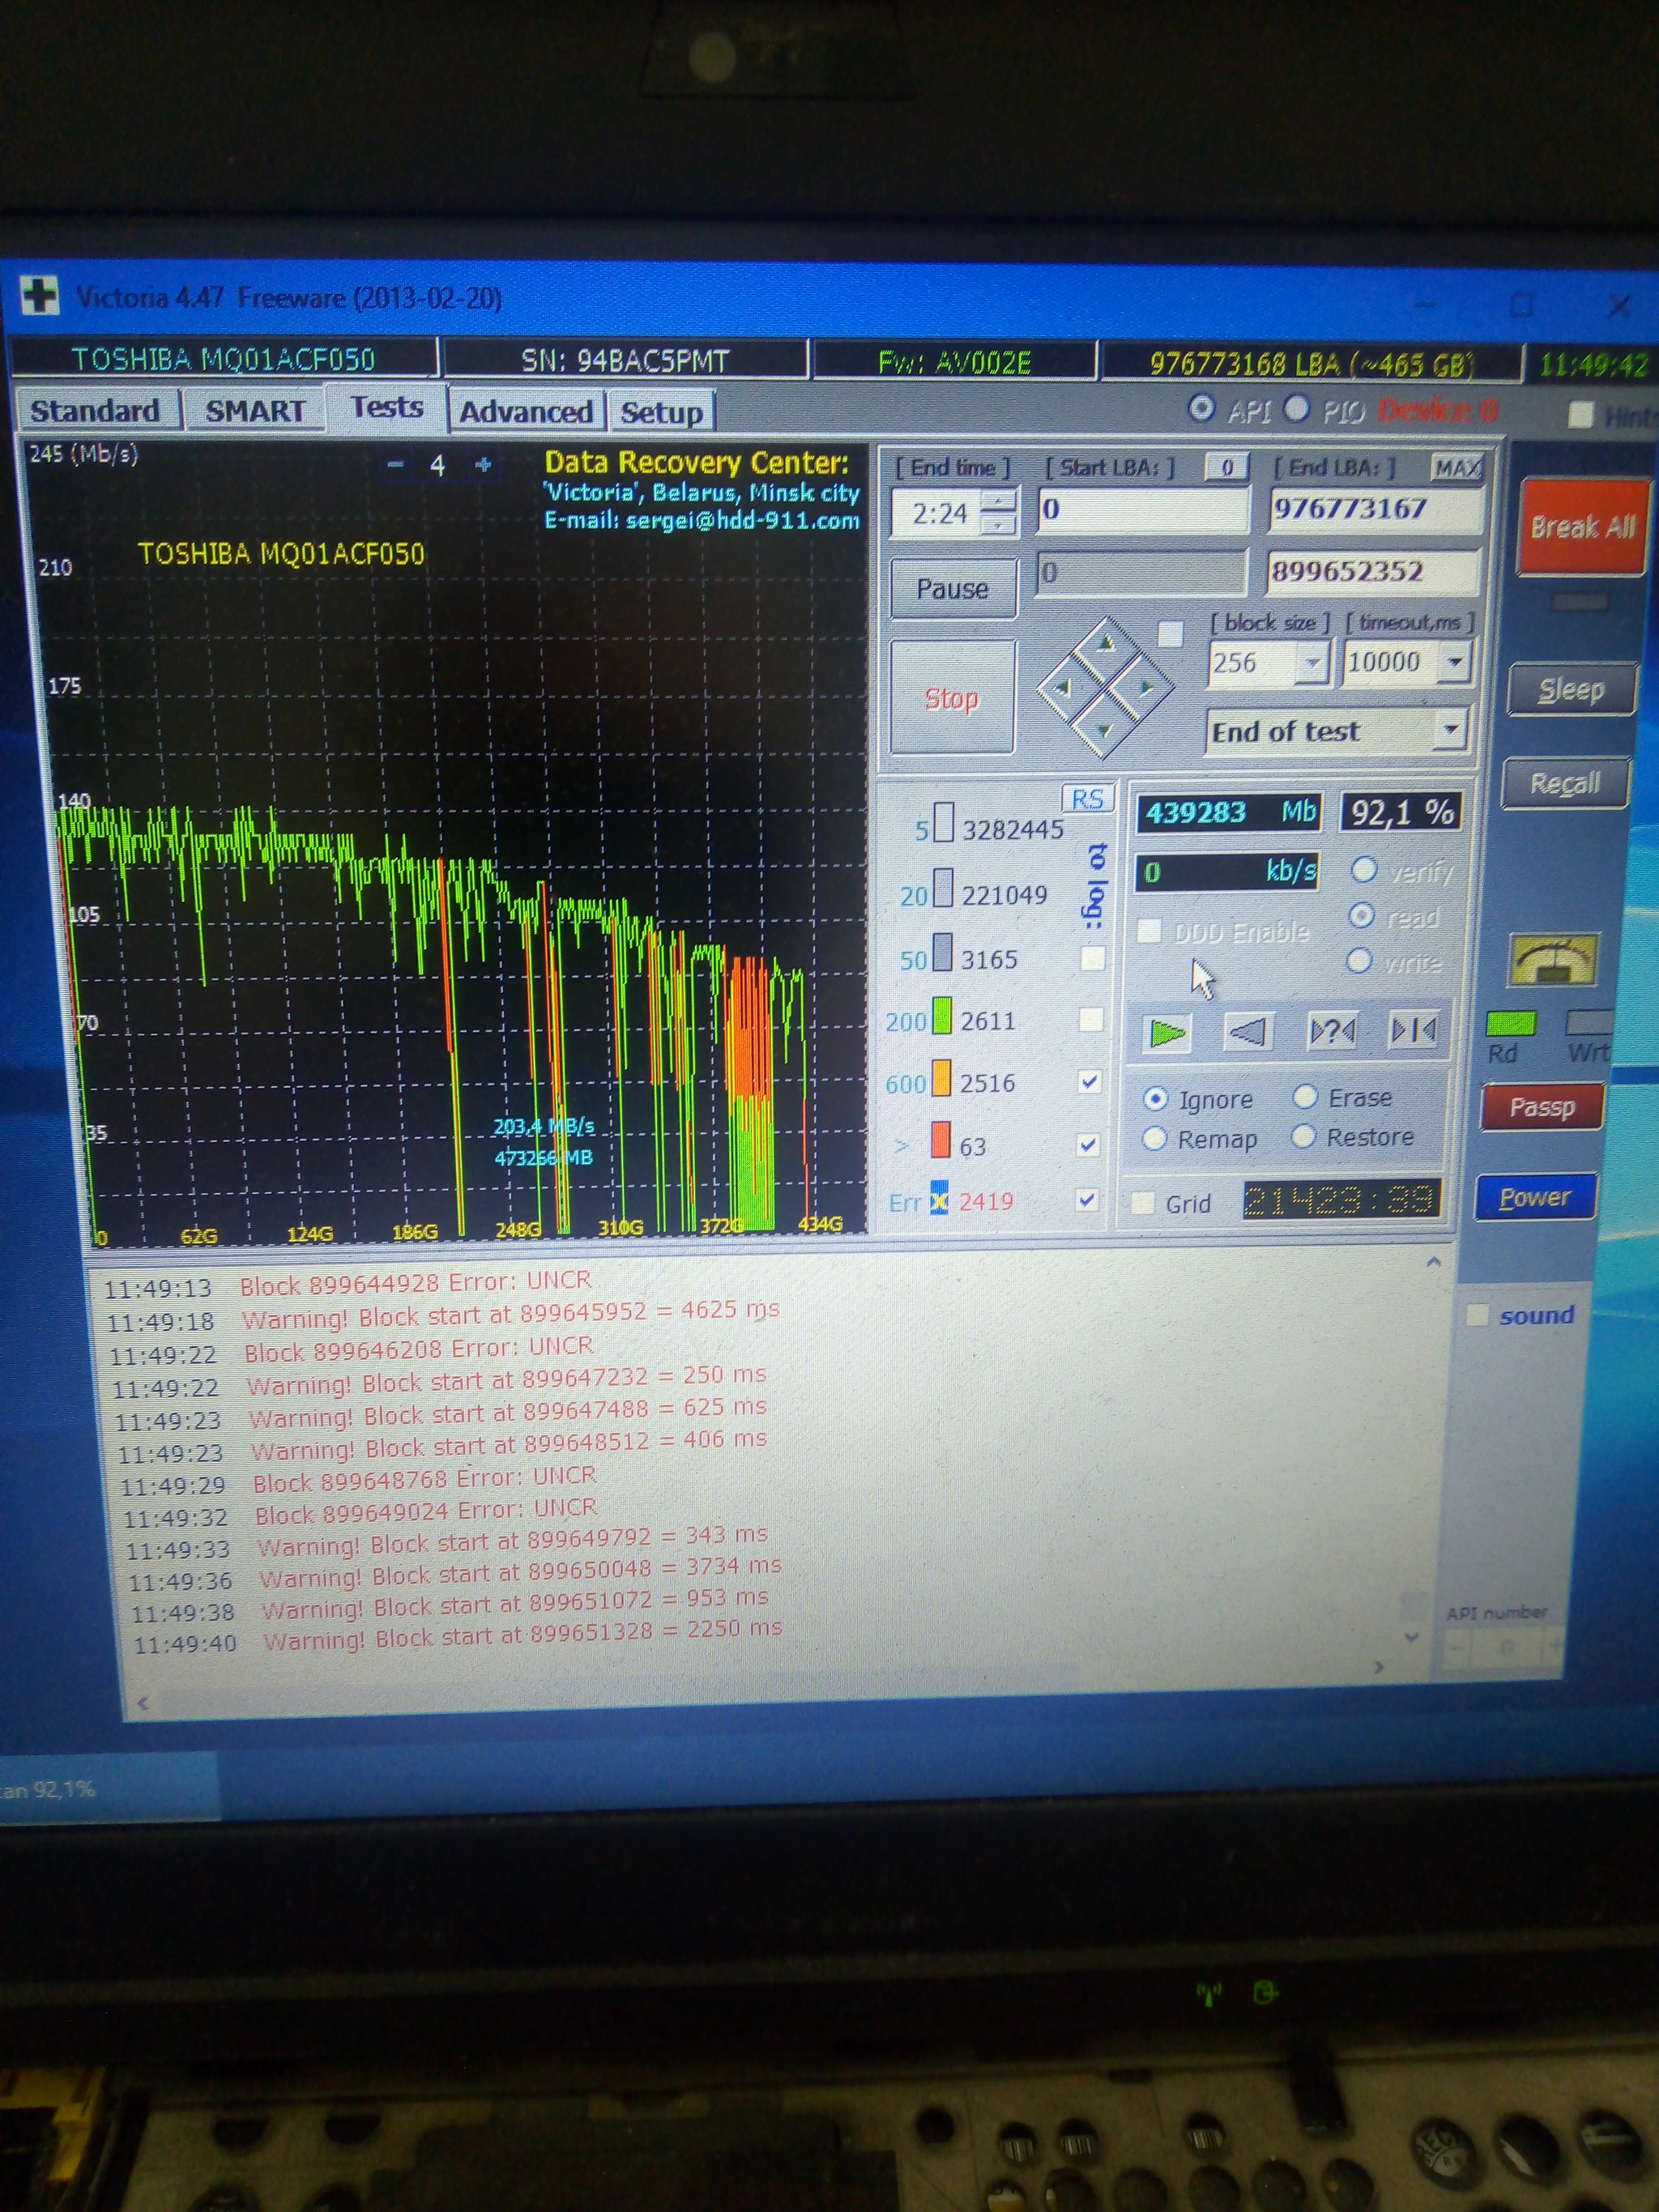
Task: Click the red Break All button
Action: (x=1582, y=527)
